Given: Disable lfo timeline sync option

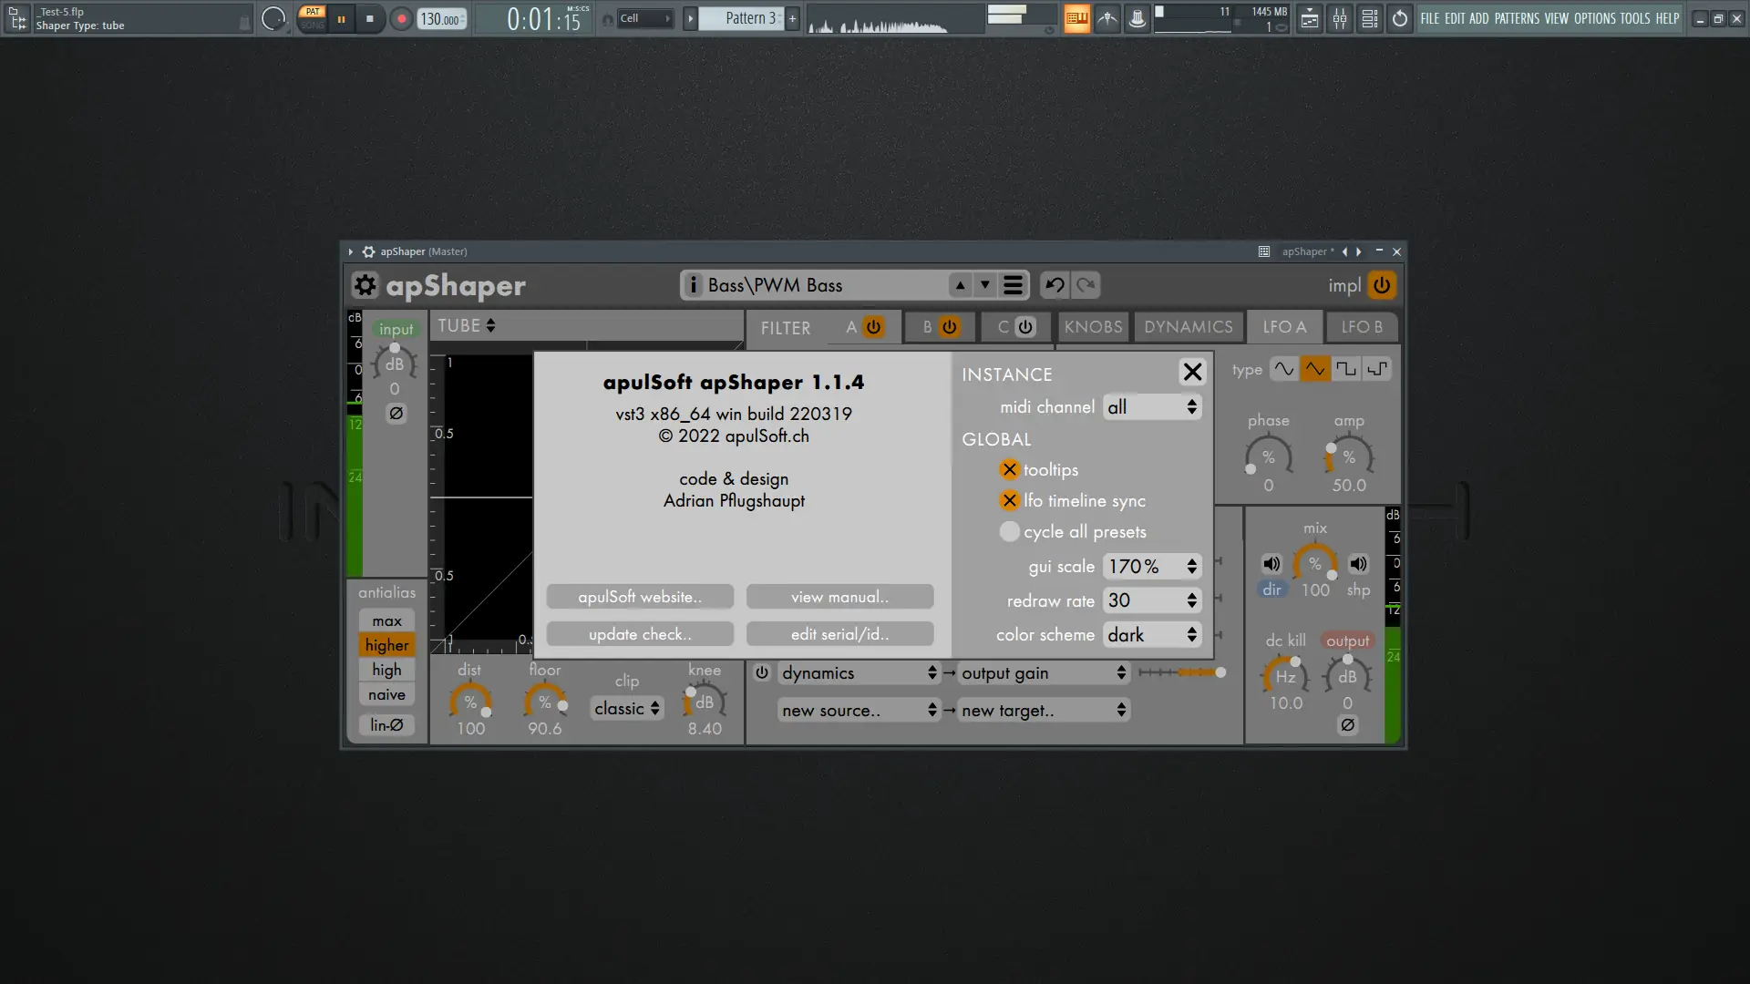Looking at the screenshot, I should click(1009, 501).
